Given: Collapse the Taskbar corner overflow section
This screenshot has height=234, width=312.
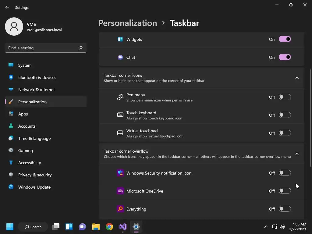Looking at the screenshot, I should point(297,154).
